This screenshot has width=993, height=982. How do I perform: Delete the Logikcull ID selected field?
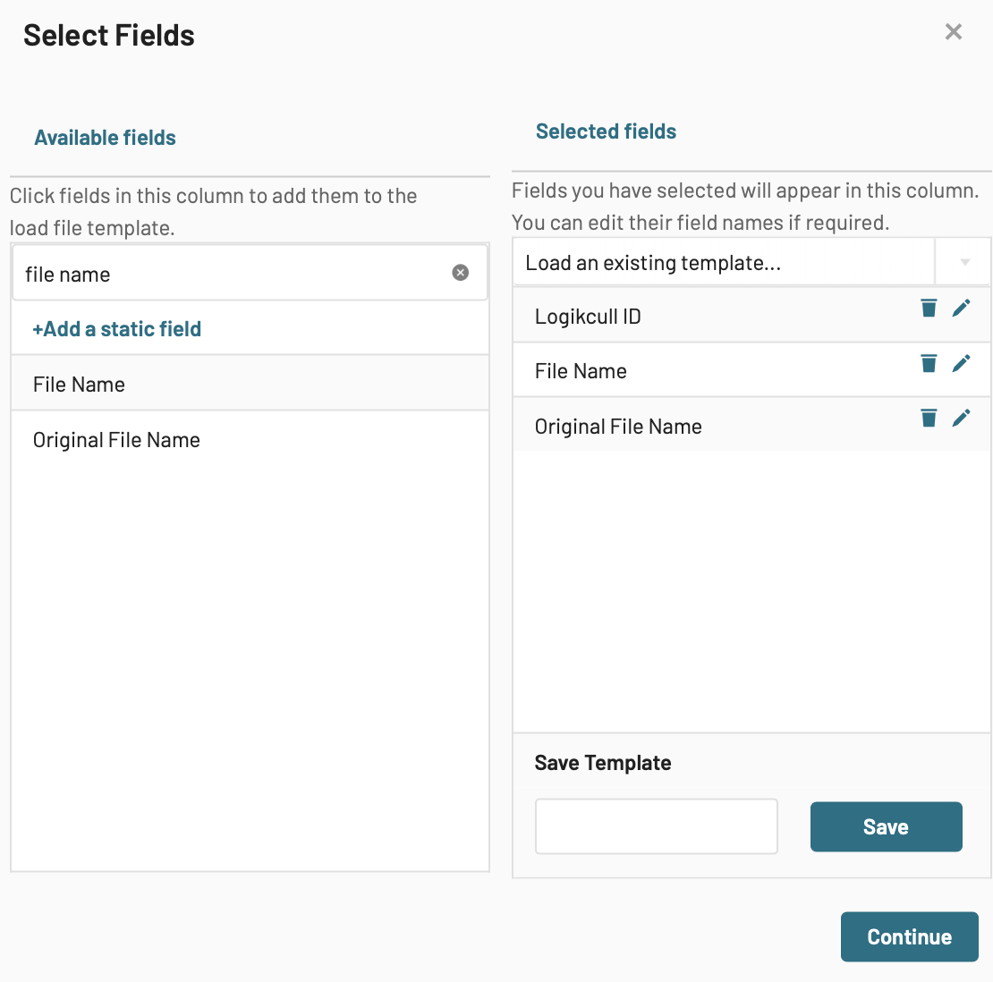[929, 309]
